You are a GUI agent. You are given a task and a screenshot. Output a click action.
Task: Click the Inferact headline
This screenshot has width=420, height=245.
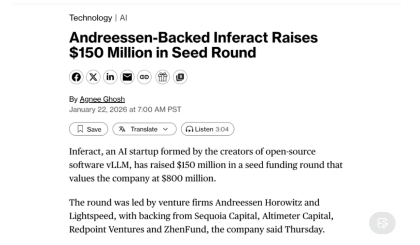point(193,45)
